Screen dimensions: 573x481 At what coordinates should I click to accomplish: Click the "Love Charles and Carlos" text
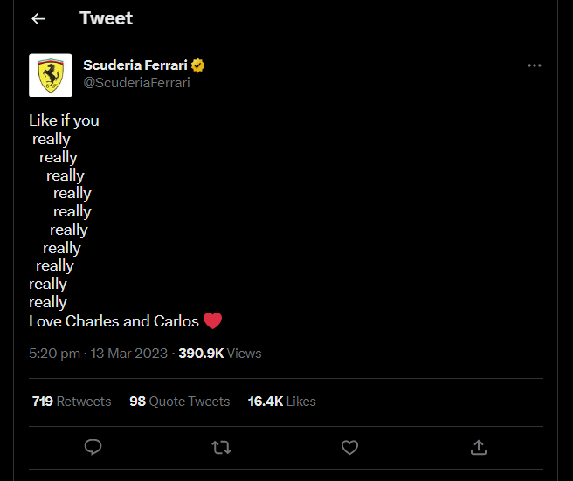[114, 321]
